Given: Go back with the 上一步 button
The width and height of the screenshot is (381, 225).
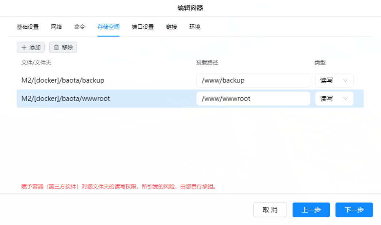Looking at the screenshot, I should tap(311, 210).
